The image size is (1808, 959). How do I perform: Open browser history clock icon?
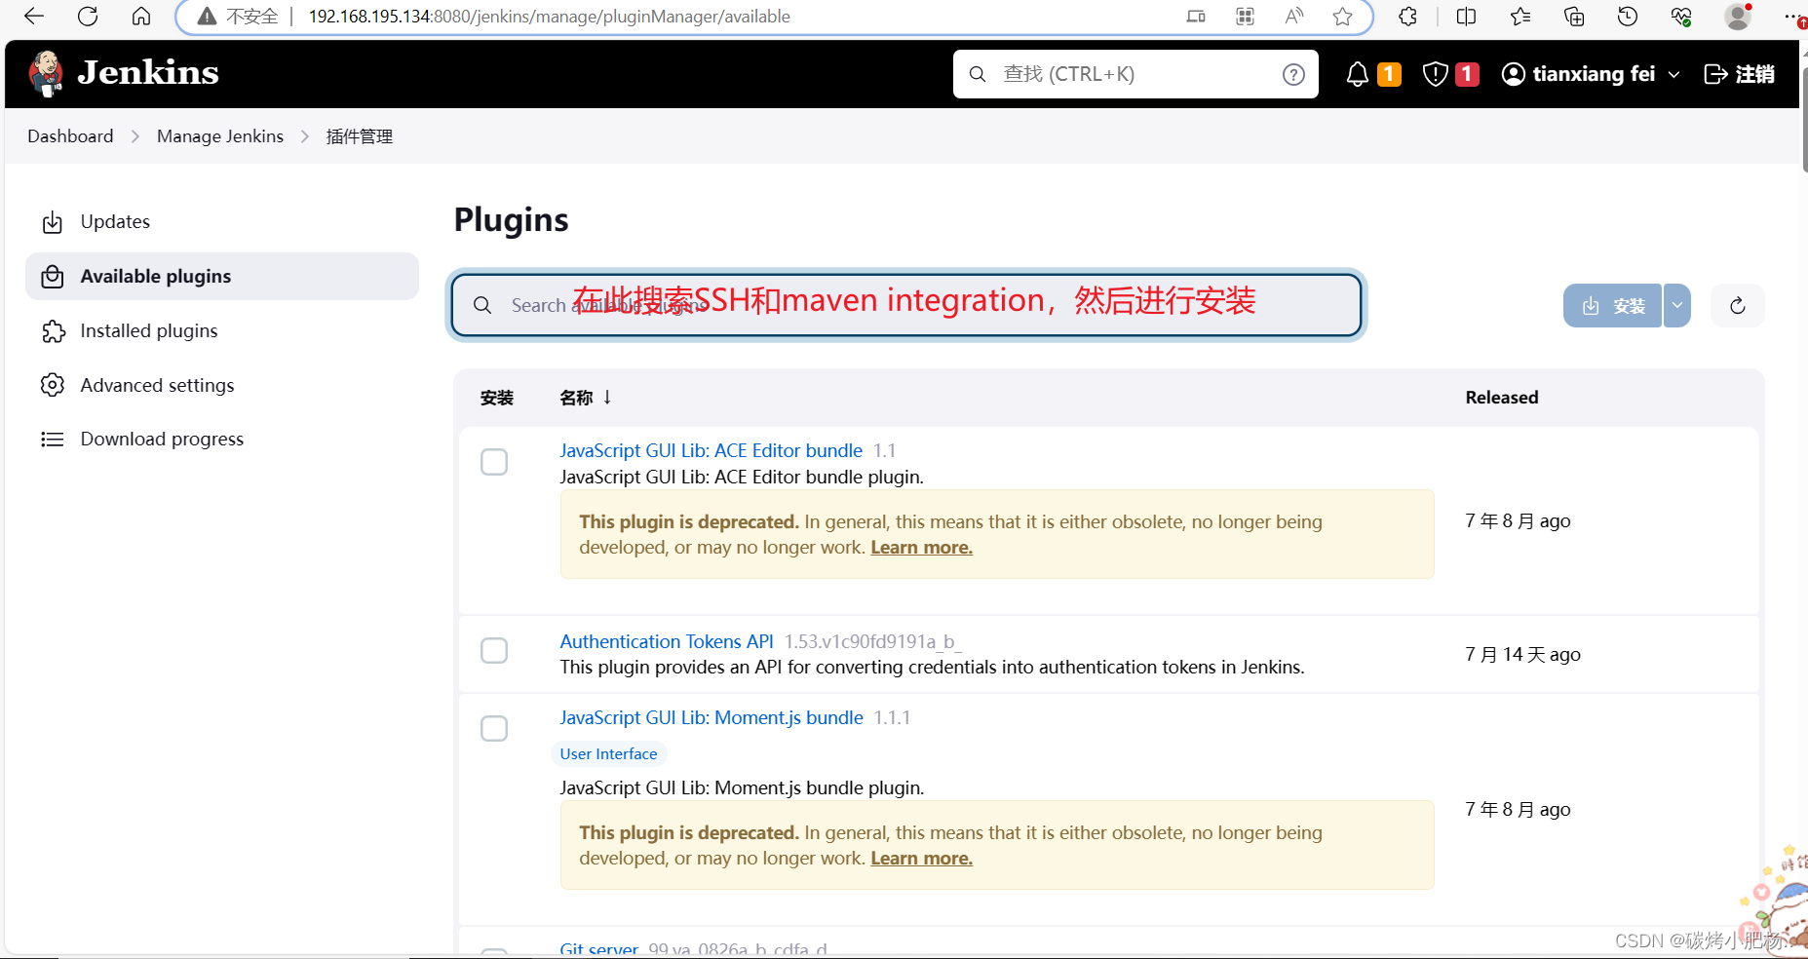point(1628,16)
